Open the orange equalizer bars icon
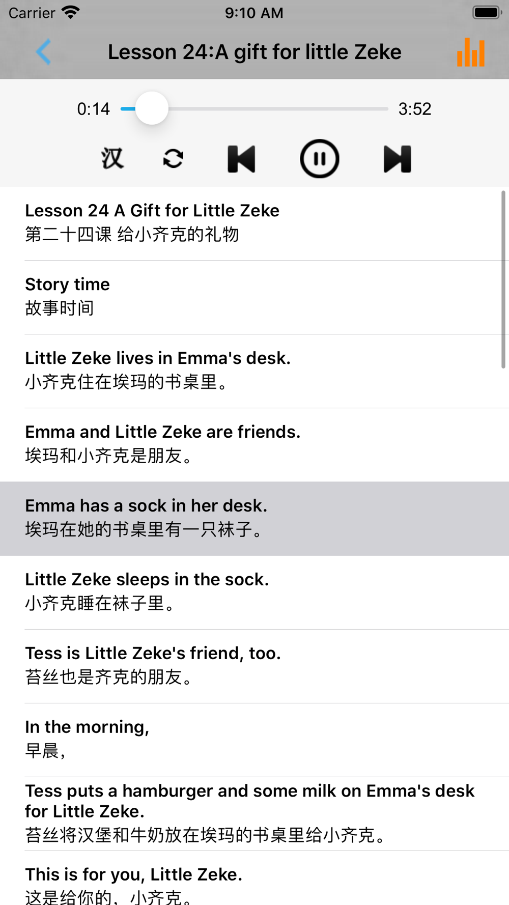The height and width of the screenshot is (905, 509). click(471, 52)
